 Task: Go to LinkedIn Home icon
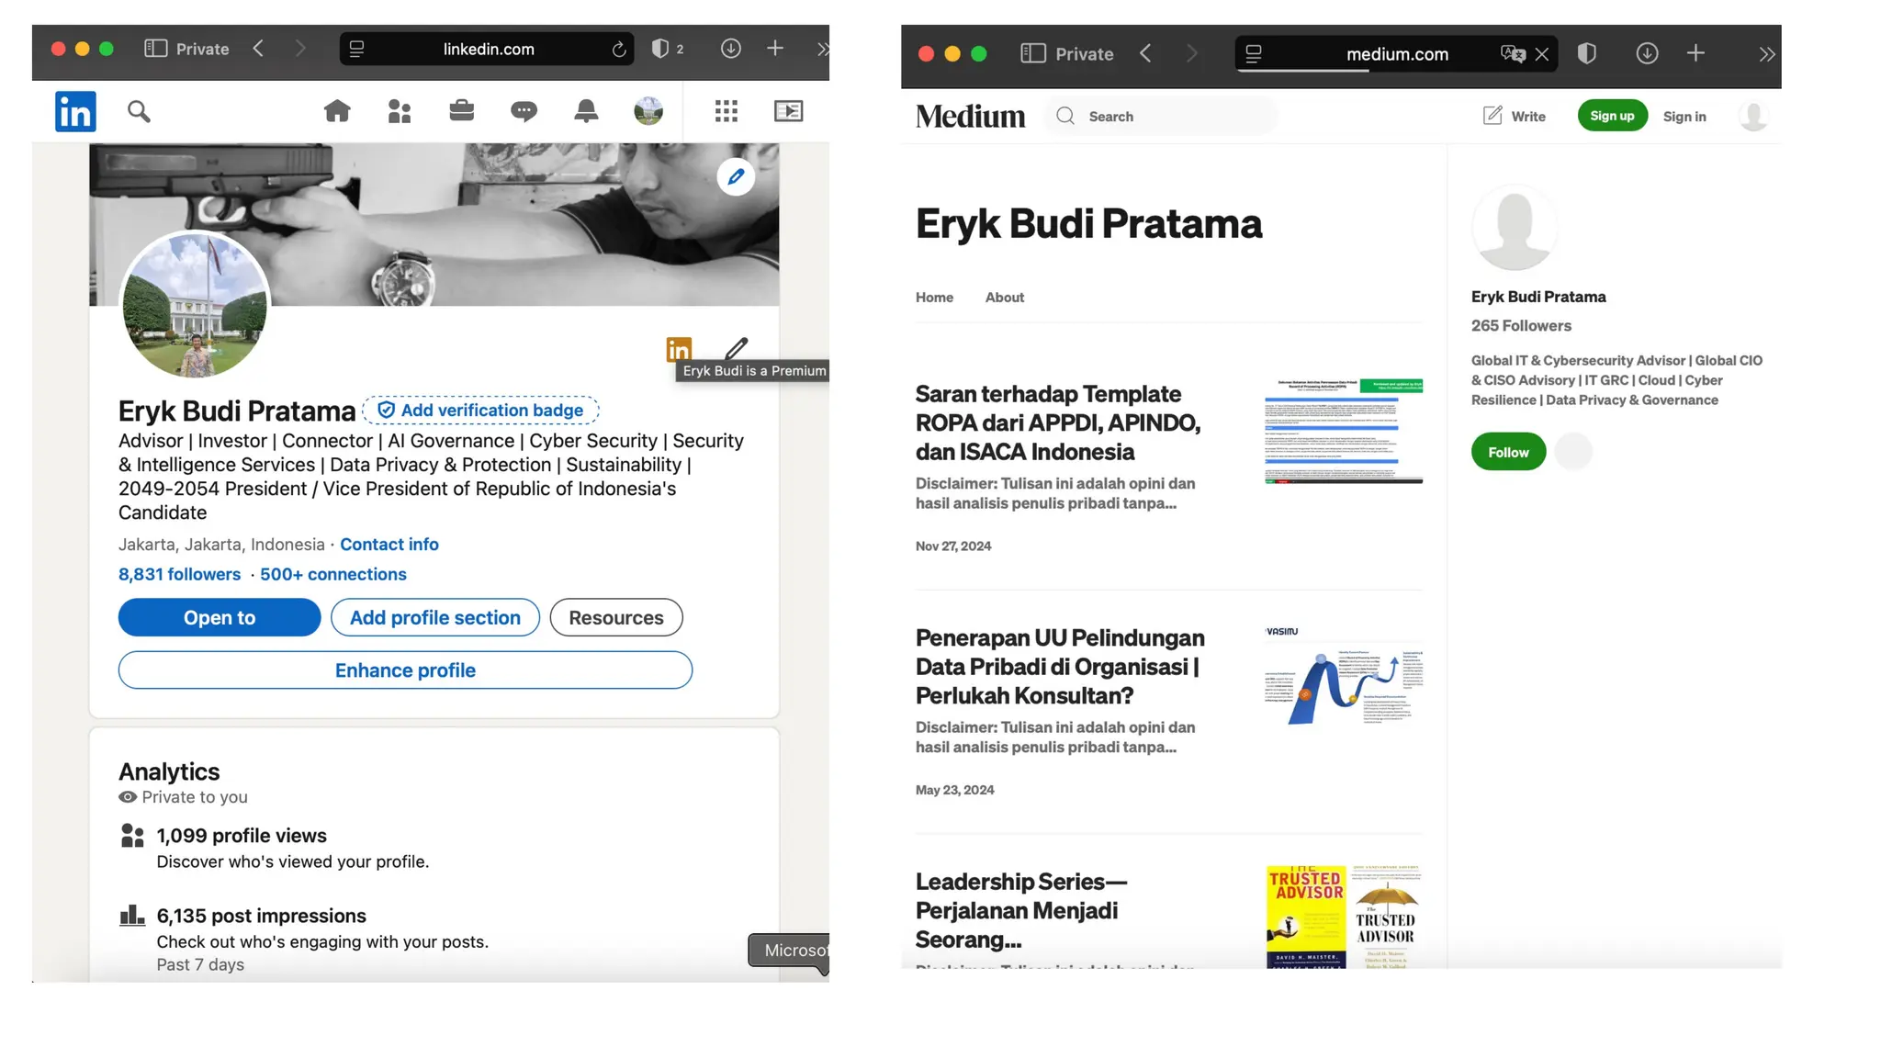click(x=337, y=111)
